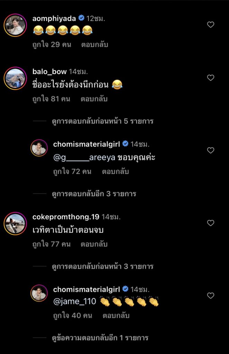View 1 more reply at the bottom
Screen dimensions: 229x354
pos(100,338)
